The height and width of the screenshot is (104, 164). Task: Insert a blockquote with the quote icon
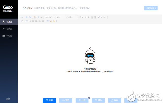(105, 17)
